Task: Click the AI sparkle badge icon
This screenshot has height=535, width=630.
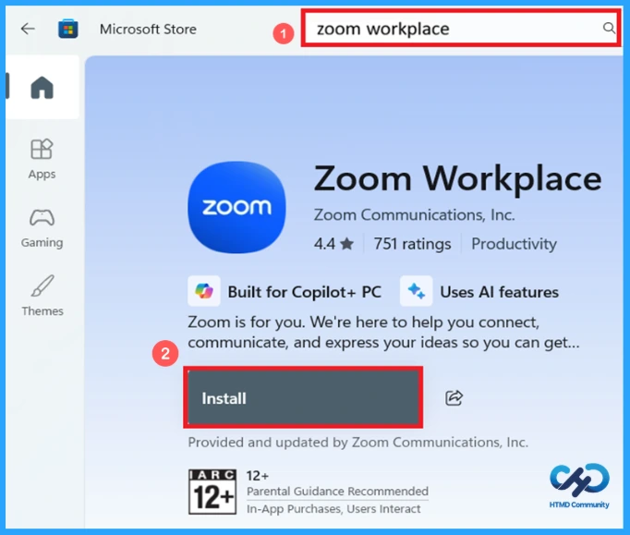Action: (x=417, y=291)
